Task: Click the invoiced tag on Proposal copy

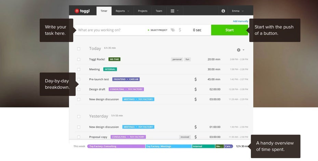Action: click(185, 137)
